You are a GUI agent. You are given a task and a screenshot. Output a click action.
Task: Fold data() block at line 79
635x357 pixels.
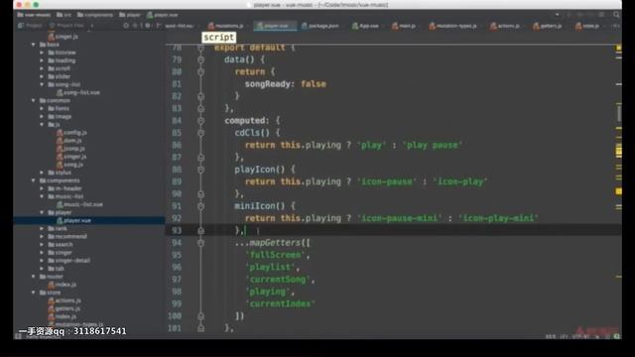tap(200, 59)
